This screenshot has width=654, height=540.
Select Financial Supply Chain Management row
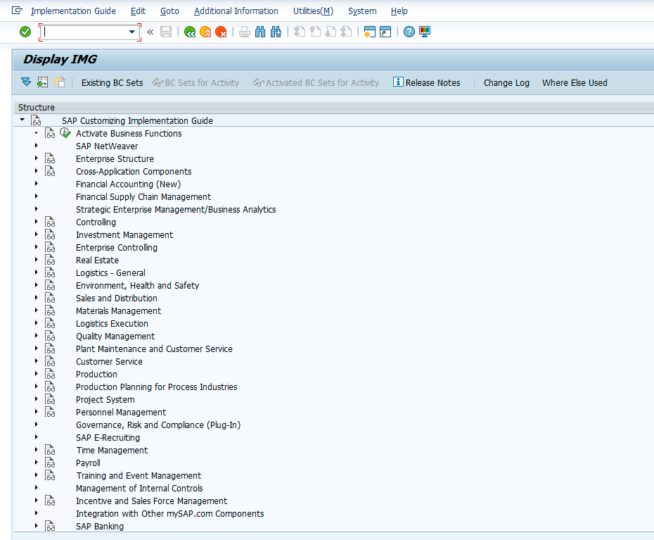point(143,196)
